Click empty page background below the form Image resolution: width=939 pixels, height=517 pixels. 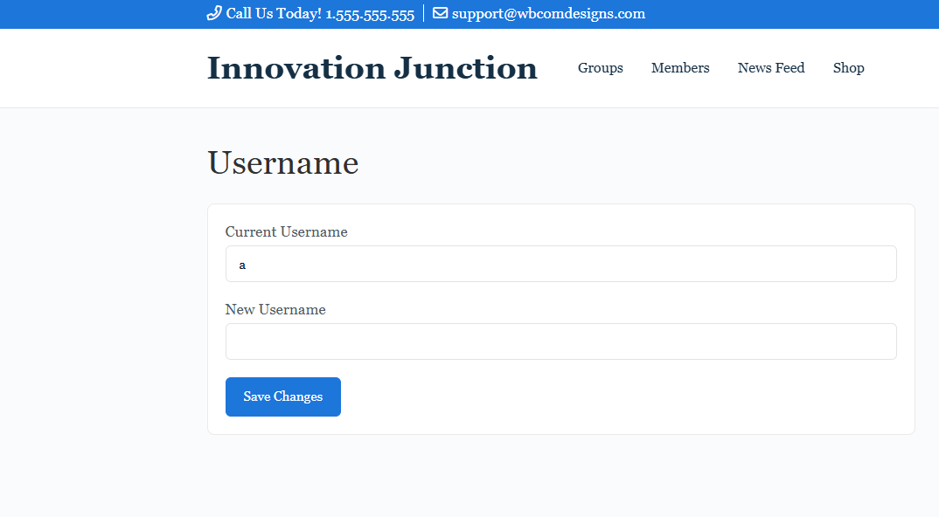coord(560,476)
